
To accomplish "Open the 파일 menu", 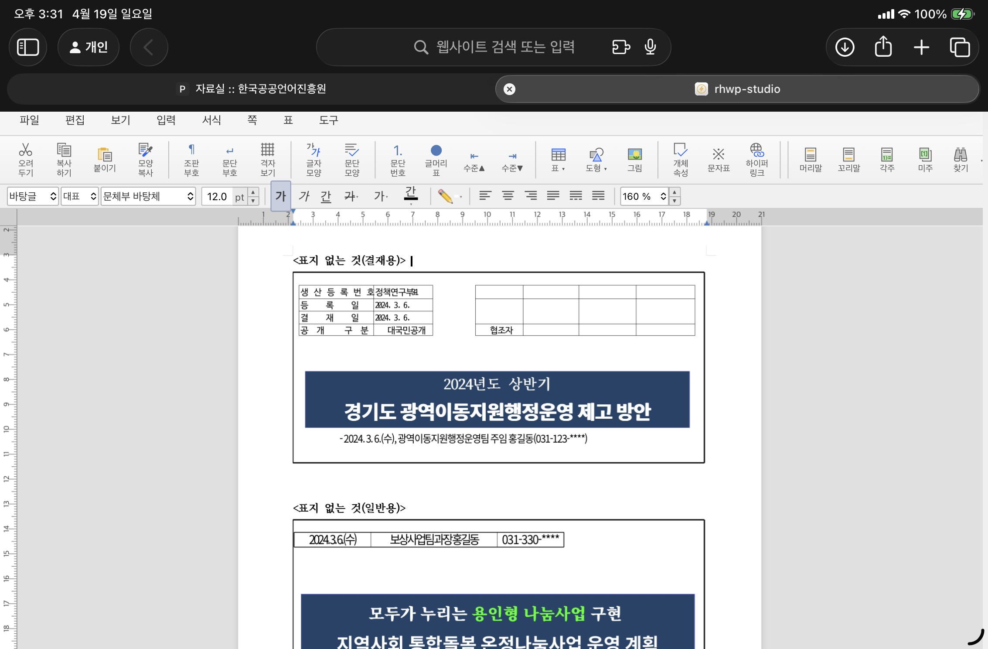I will [29, 120].
